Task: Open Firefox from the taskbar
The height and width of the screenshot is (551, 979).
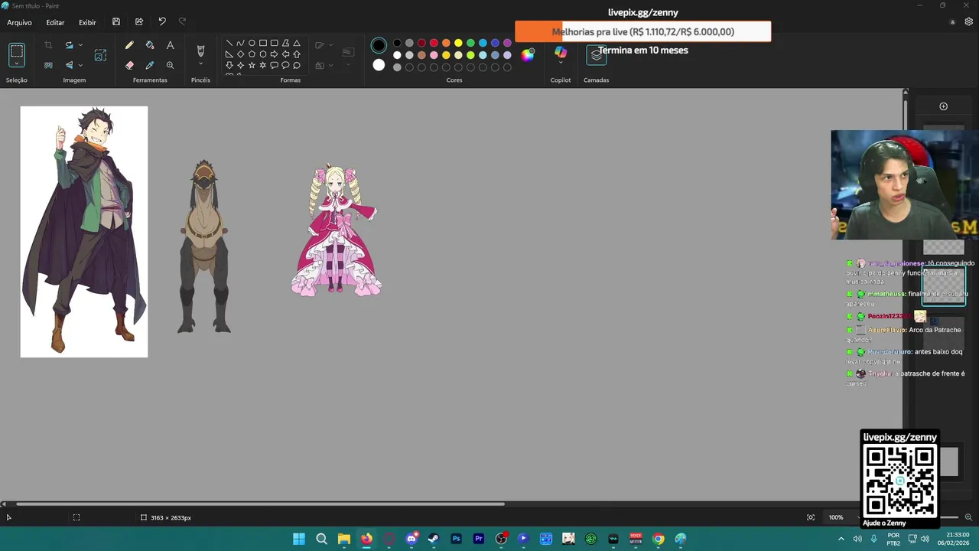Action: (x=366, y=539)
